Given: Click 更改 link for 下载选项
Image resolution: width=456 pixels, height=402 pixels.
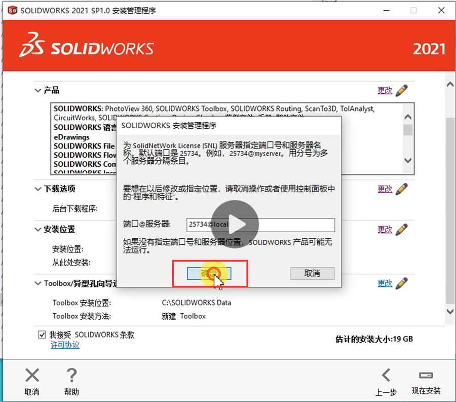Looking at the screenshot, I should coord(385,189).
